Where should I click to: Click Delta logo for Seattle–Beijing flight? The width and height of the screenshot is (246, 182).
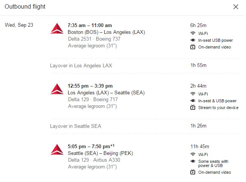[57, 150]
